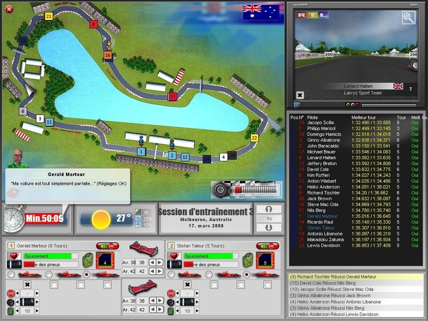
Task: Click the X icon inside the TV screen
Action: point(300,95)
